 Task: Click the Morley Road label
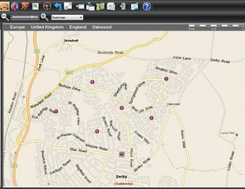coord(142,165)
